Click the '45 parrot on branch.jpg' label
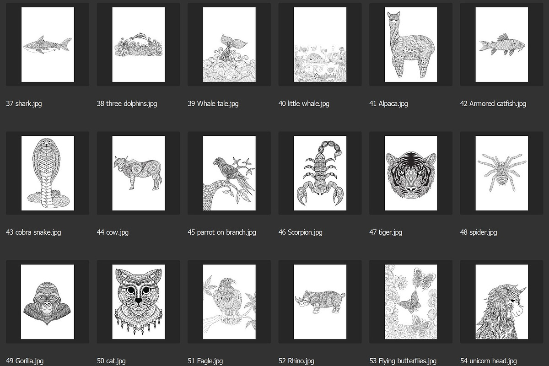549x366 pixels. point(222,232)
